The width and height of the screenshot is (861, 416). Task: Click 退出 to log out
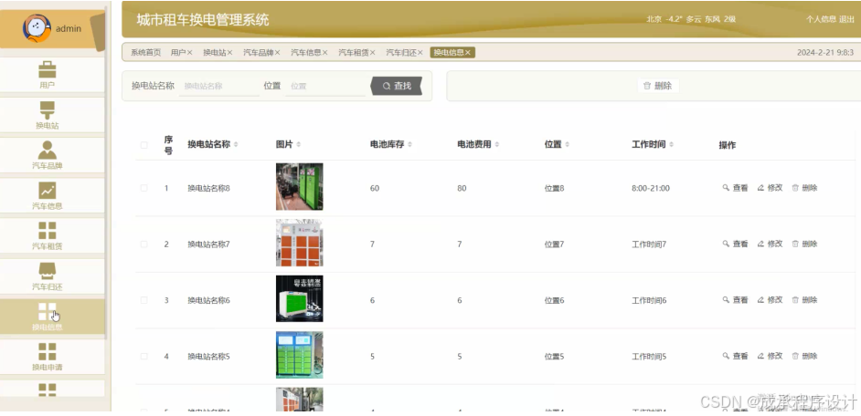(x=846, y=19)
